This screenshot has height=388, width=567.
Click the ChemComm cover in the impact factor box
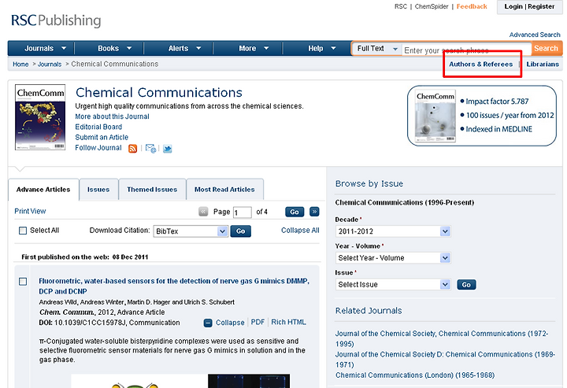[x=435, y=116]
